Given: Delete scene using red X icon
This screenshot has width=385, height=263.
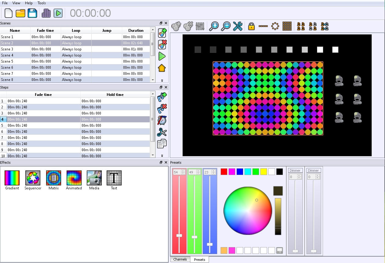Looking at the screenshot, I should pos(162,45).
